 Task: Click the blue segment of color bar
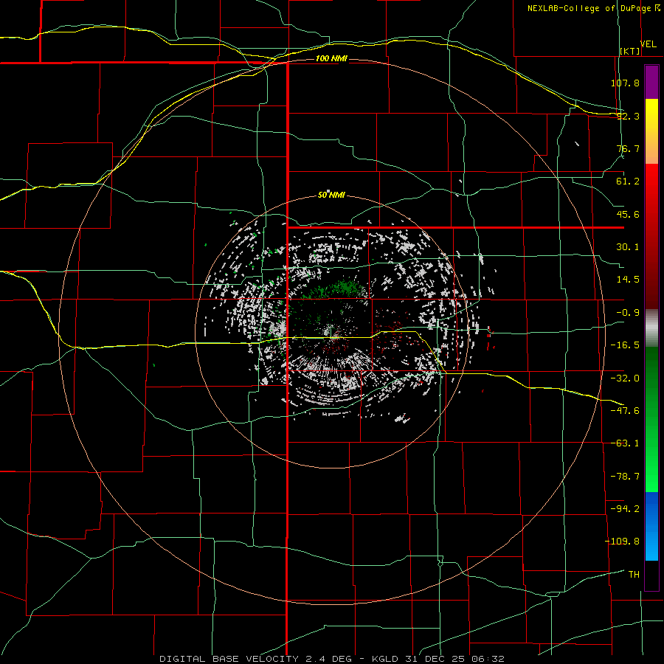(x=651, y=526)
